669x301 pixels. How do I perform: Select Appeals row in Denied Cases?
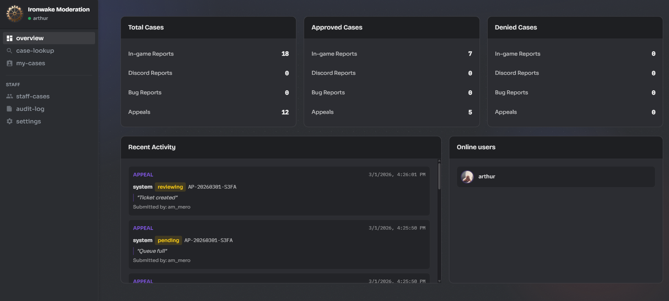575,112
